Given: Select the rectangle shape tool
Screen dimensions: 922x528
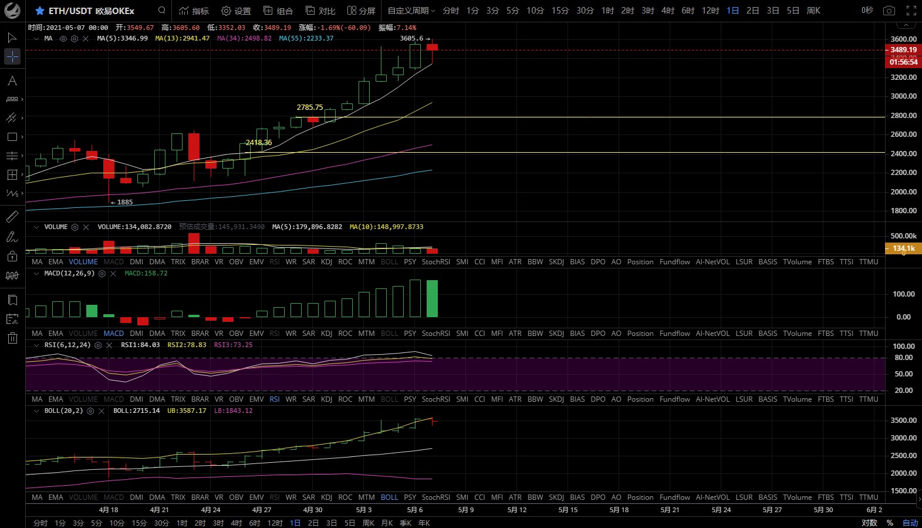Looking at the screenshot, I should (12, 137).
